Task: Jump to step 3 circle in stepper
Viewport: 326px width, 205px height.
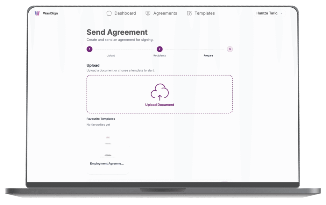Action: [x=230, y=49]
